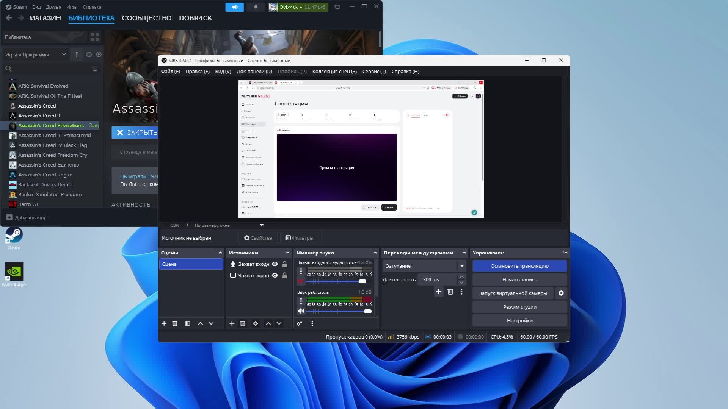Mute Звук раб. стола speaker icon
This screenshot has width=728, height=409.
point(301,311)
